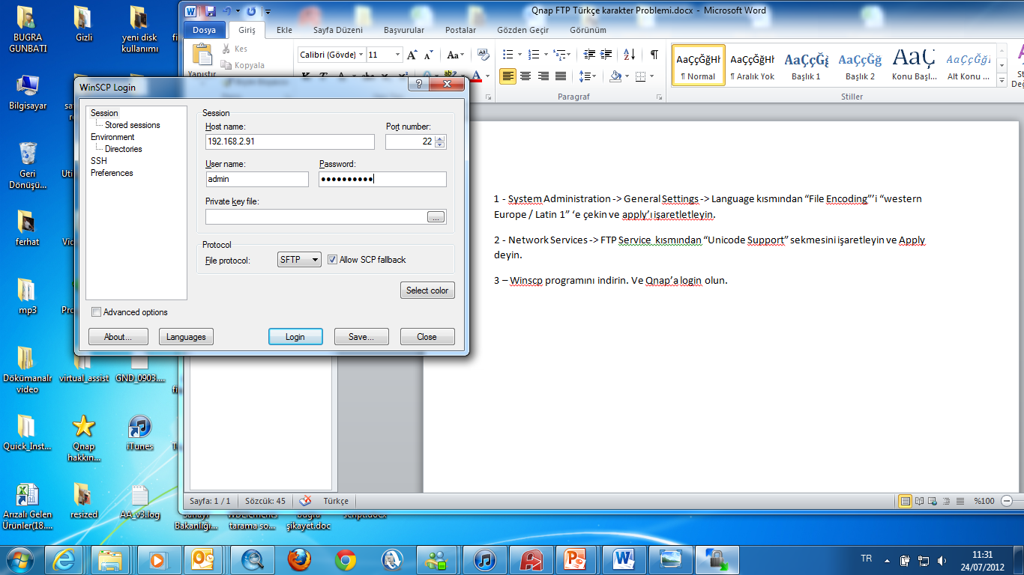Viewport: 1024px width, 575px height.
Task: Click the Password field in WinSCP
Action: pyautogui.click(x=382, y=179)
